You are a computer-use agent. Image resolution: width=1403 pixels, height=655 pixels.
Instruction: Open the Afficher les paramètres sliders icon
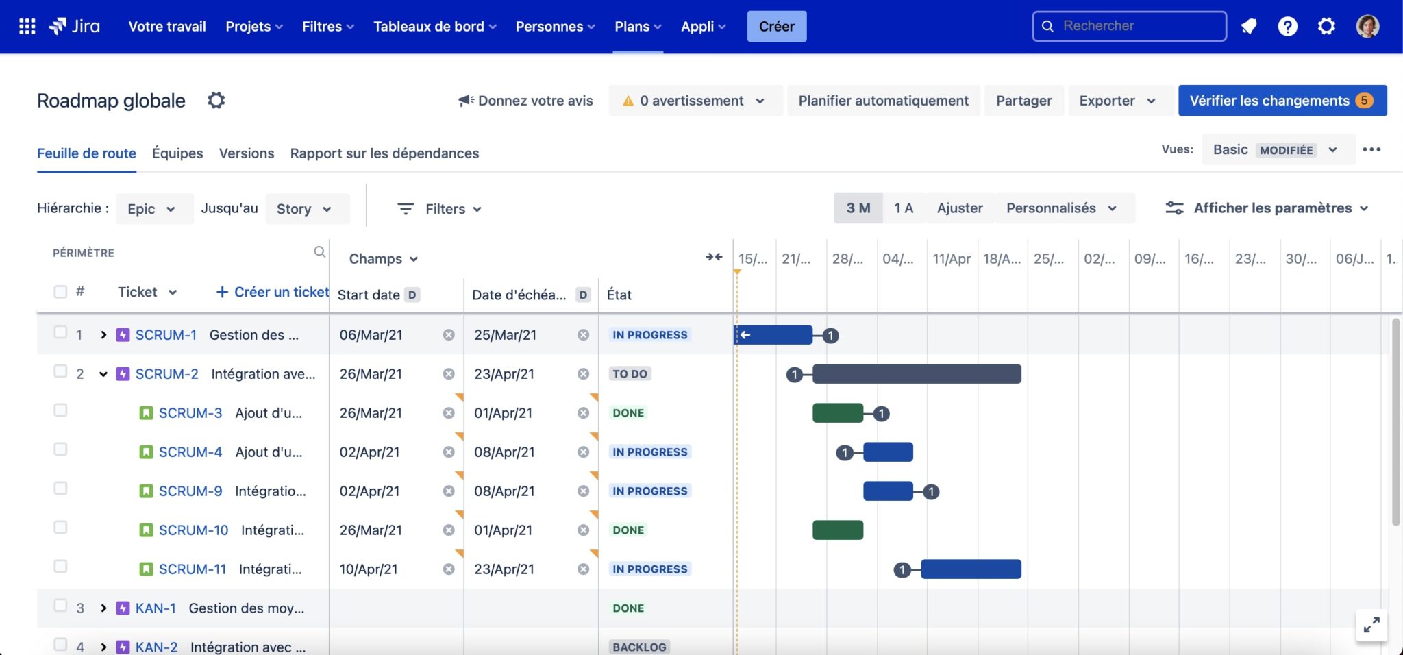(x=1176, y=208)
